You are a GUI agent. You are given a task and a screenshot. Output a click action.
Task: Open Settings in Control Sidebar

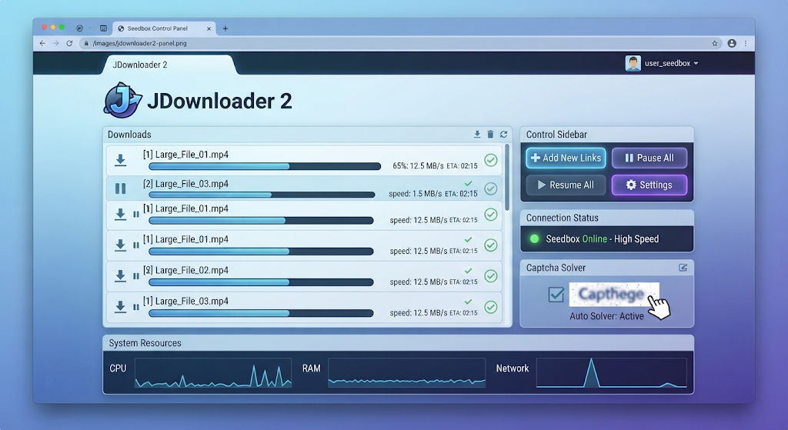(649, 185)
